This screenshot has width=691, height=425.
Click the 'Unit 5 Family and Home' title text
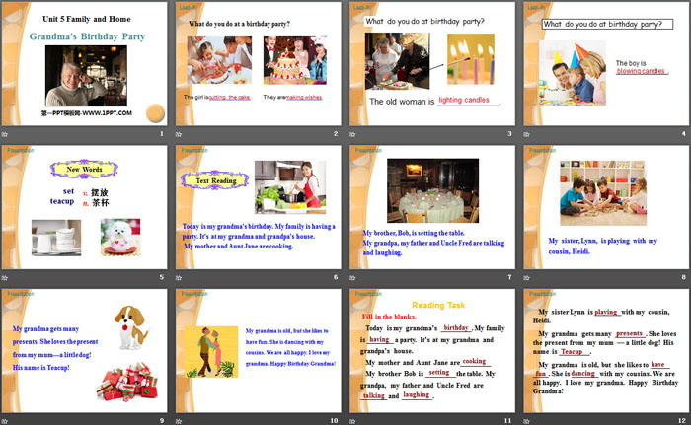coord(87,19)
